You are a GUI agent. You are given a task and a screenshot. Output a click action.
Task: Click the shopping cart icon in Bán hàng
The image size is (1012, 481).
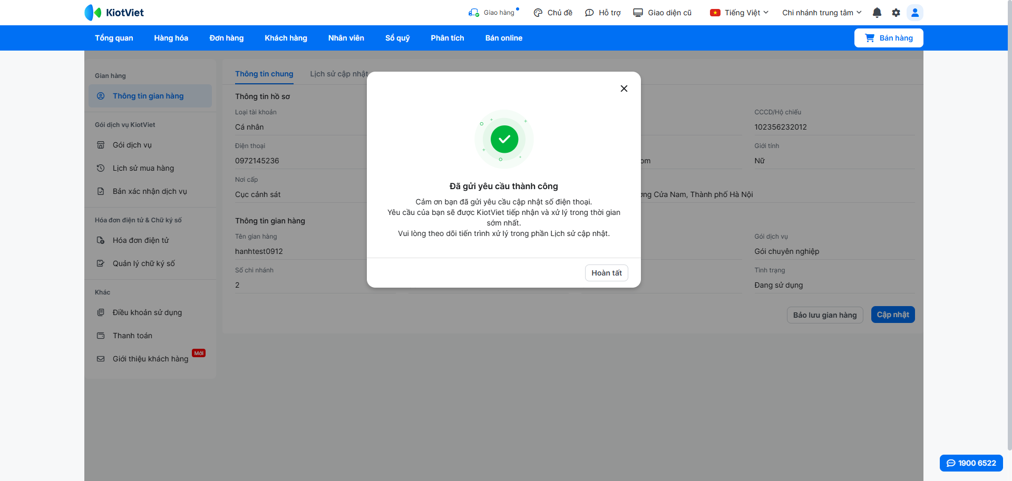[870, 38]
